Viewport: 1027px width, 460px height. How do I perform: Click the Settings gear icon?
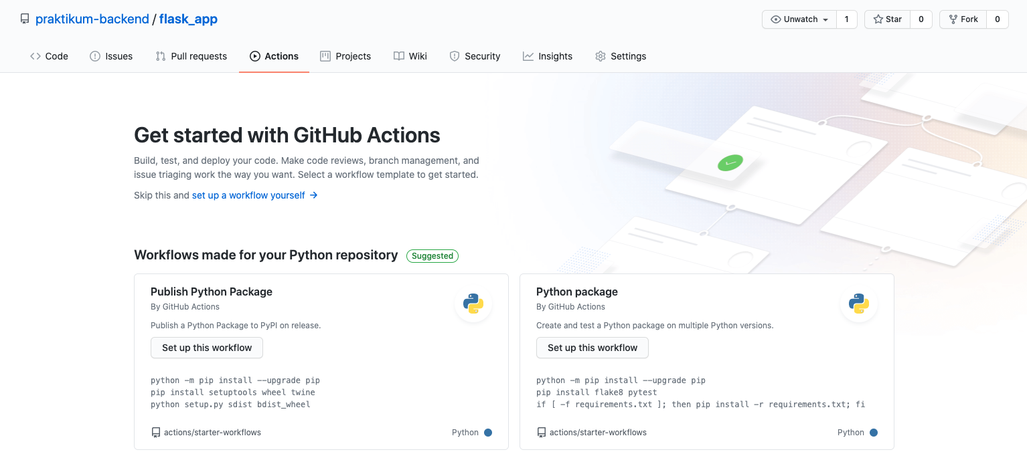(x=601, y=56)
